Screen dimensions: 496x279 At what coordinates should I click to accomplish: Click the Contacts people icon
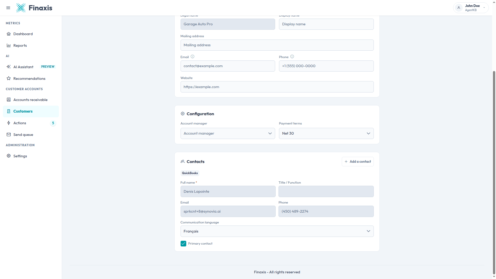pos(183,161)
